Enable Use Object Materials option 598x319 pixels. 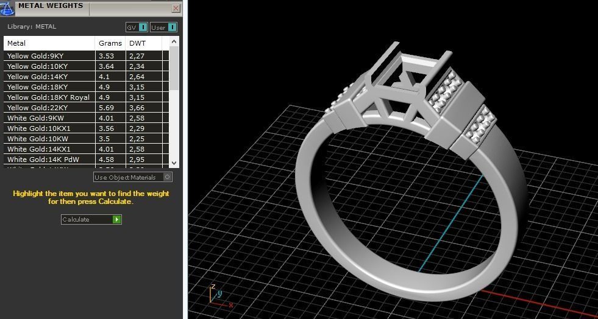pyautogui.click(x=133, y=177)
